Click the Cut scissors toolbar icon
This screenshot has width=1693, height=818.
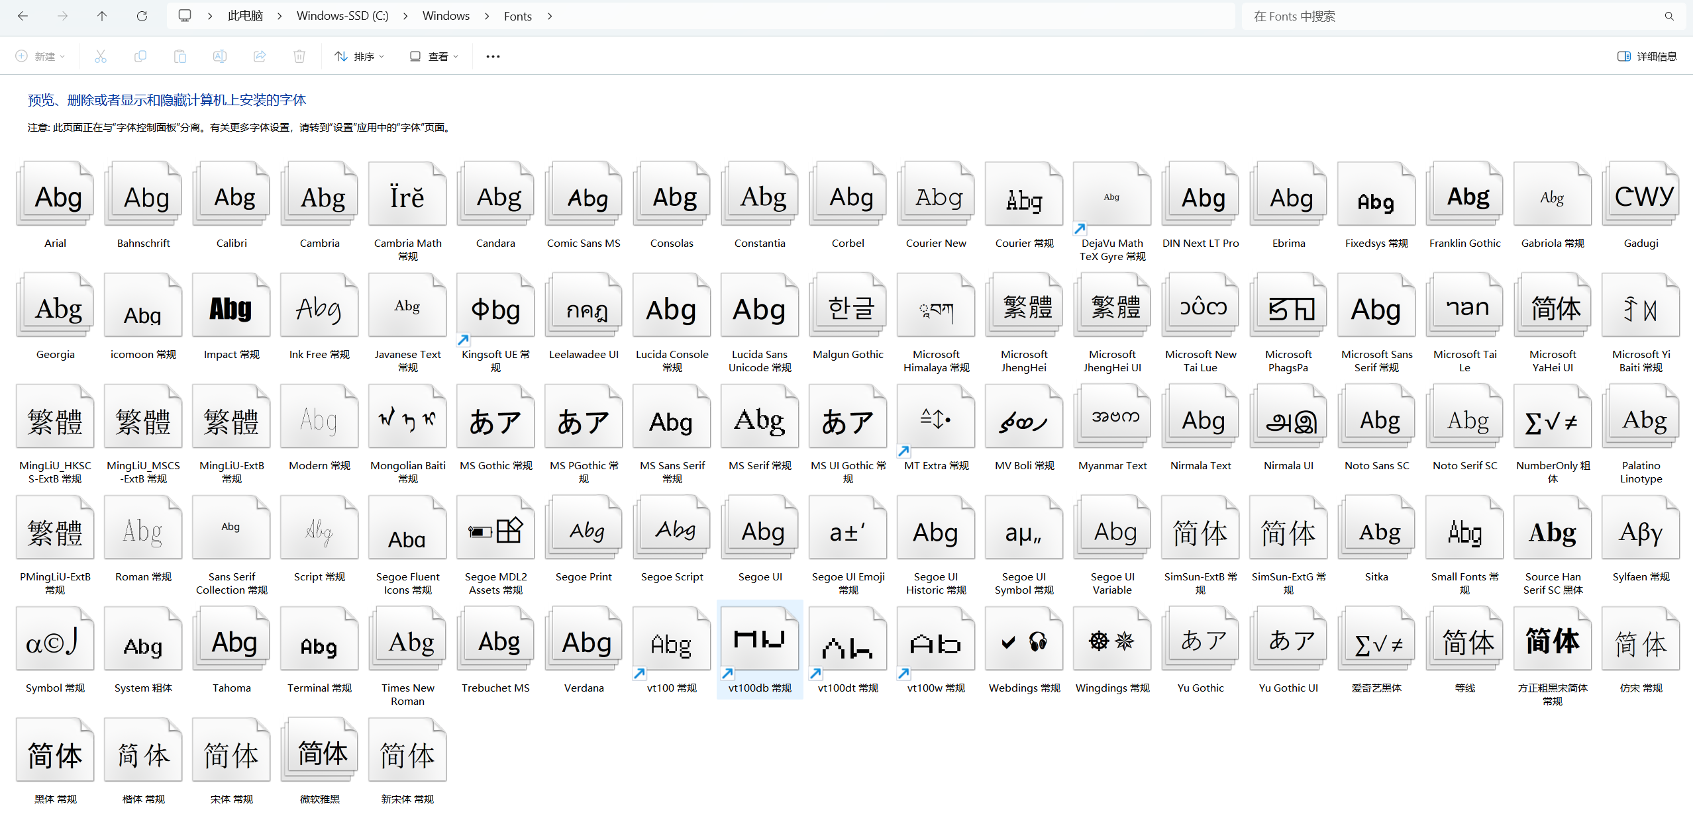click(x=101, y=56)
